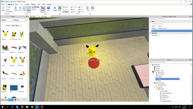Click the terrain Grow tool
Screen dimensions: 193x109
81,7
